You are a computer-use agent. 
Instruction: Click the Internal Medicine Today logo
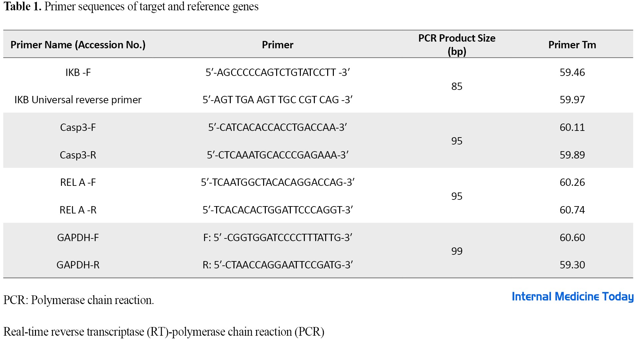click(572, 296)
